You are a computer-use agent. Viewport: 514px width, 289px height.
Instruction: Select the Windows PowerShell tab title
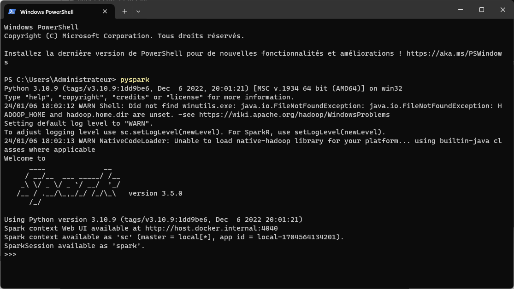tap(47, 12)
